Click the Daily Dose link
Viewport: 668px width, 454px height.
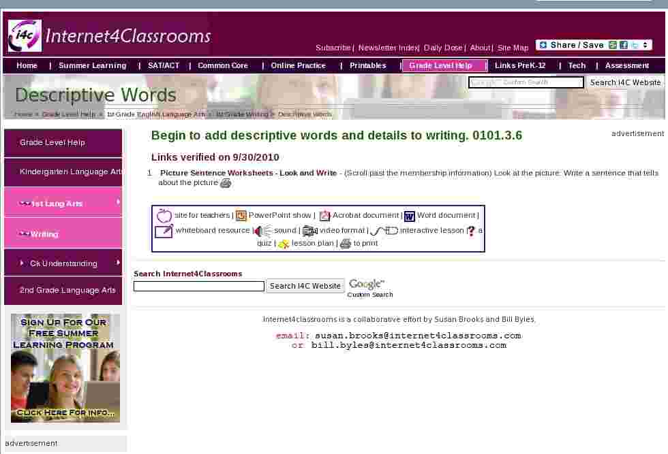(x=443, y=48)
